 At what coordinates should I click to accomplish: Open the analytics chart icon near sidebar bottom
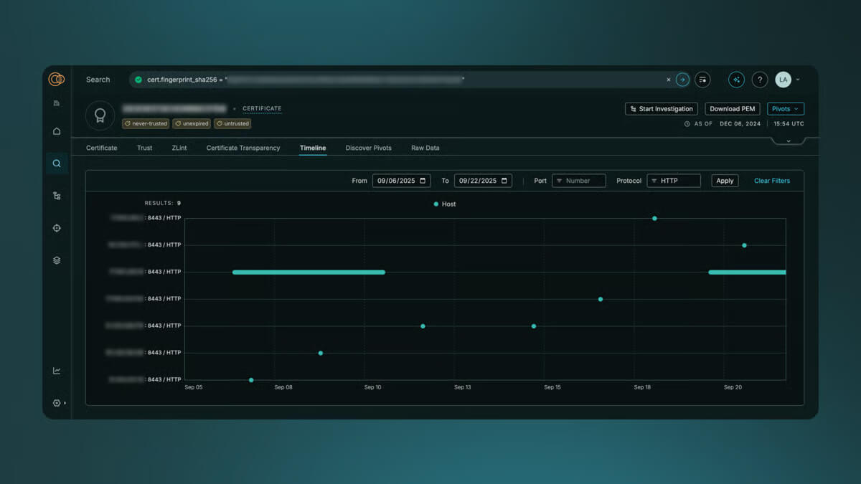click(x=57, y=370)
